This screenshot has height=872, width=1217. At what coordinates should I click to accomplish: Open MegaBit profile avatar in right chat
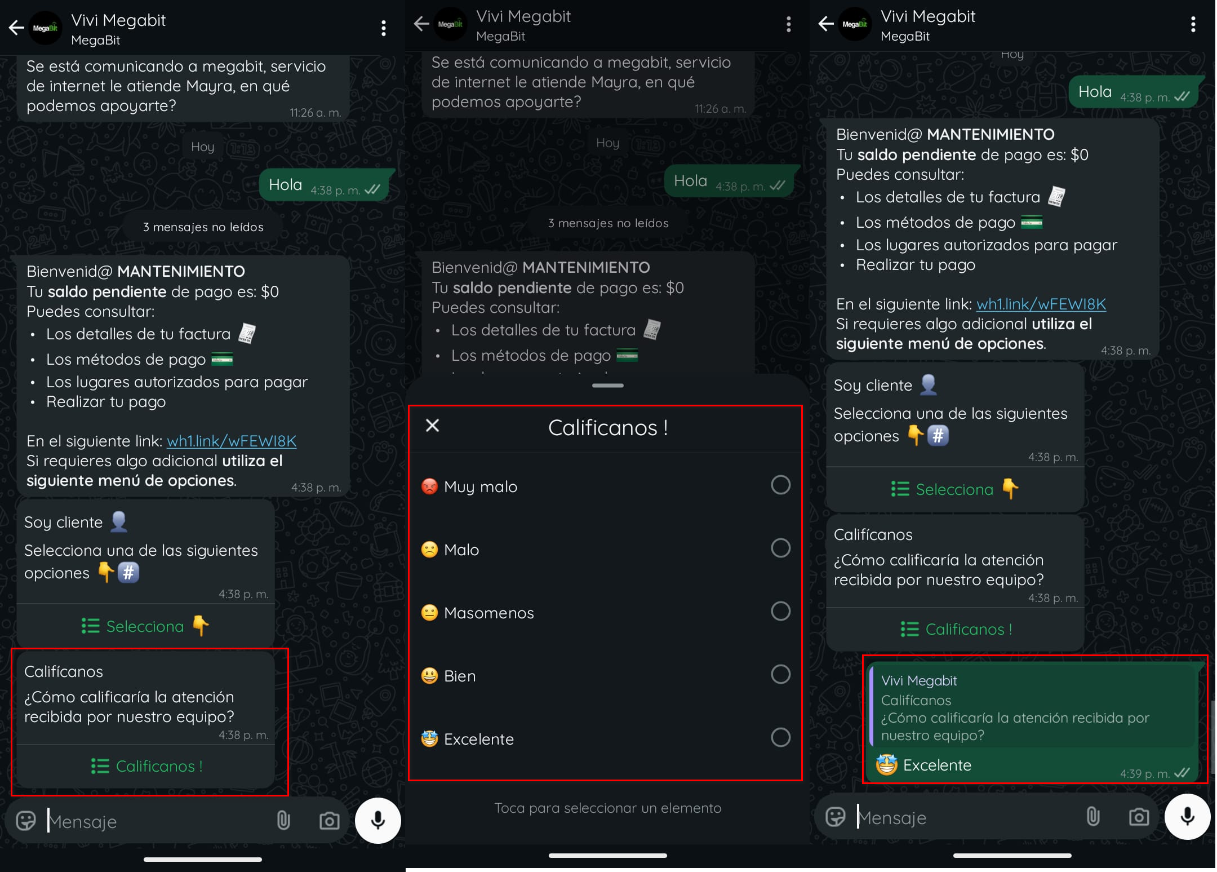(x=855, y=24)
